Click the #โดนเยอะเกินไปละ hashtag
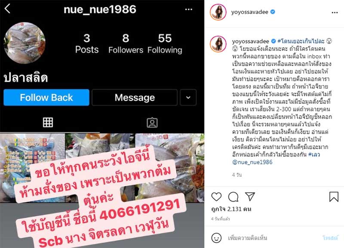The height and width of the screenshot is (248, 344). tap(301, 41)
